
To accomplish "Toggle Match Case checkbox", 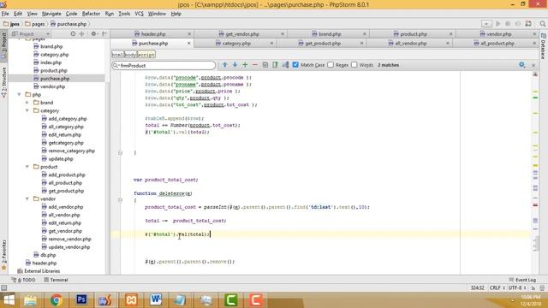I will (x=295, y=65).
